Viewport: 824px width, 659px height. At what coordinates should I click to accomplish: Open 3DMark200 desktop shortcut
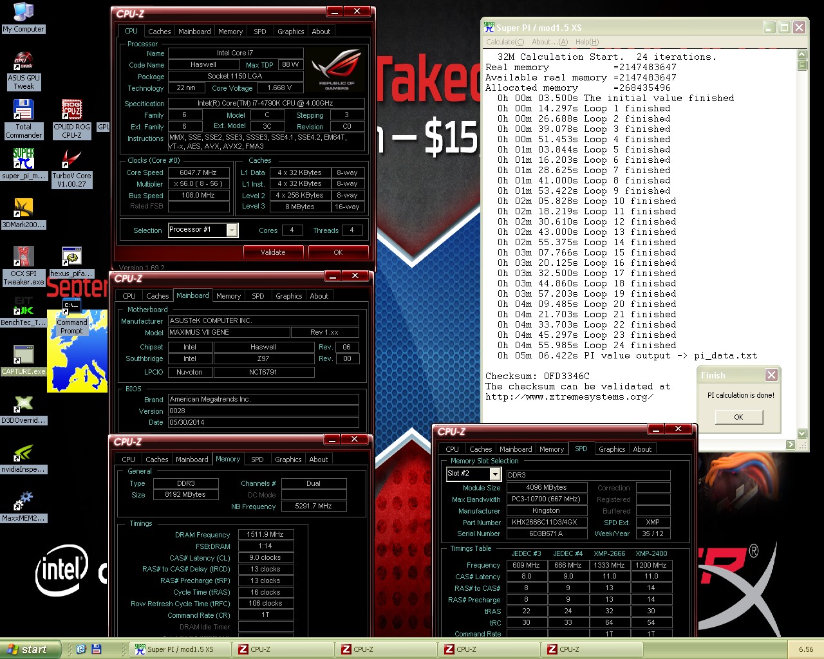(x=24, y=213)
